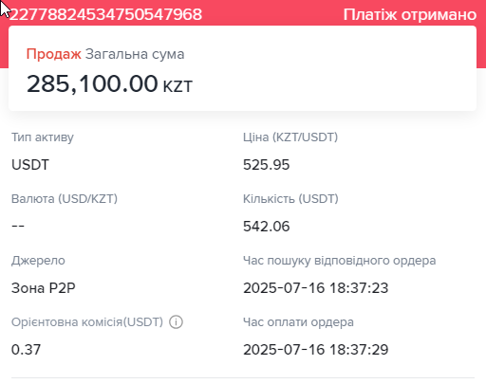
Task: Click the 'Загальна сума' heading text
Action: (135, 54)
